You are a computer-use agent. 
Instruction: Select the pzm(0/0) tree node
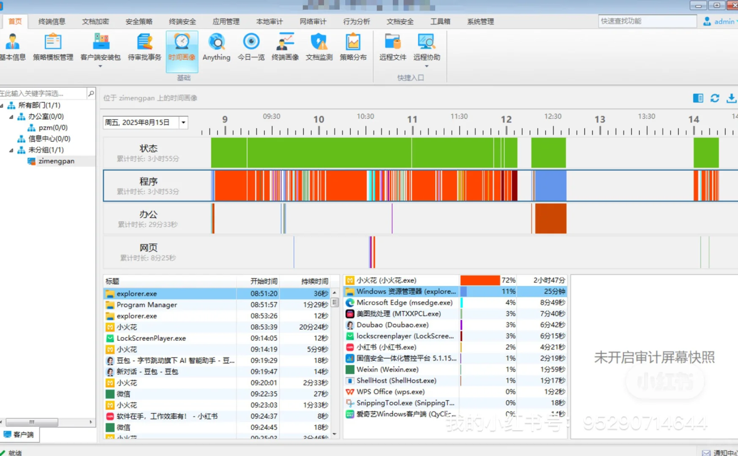pyautogui.click(x=53, y=128)
